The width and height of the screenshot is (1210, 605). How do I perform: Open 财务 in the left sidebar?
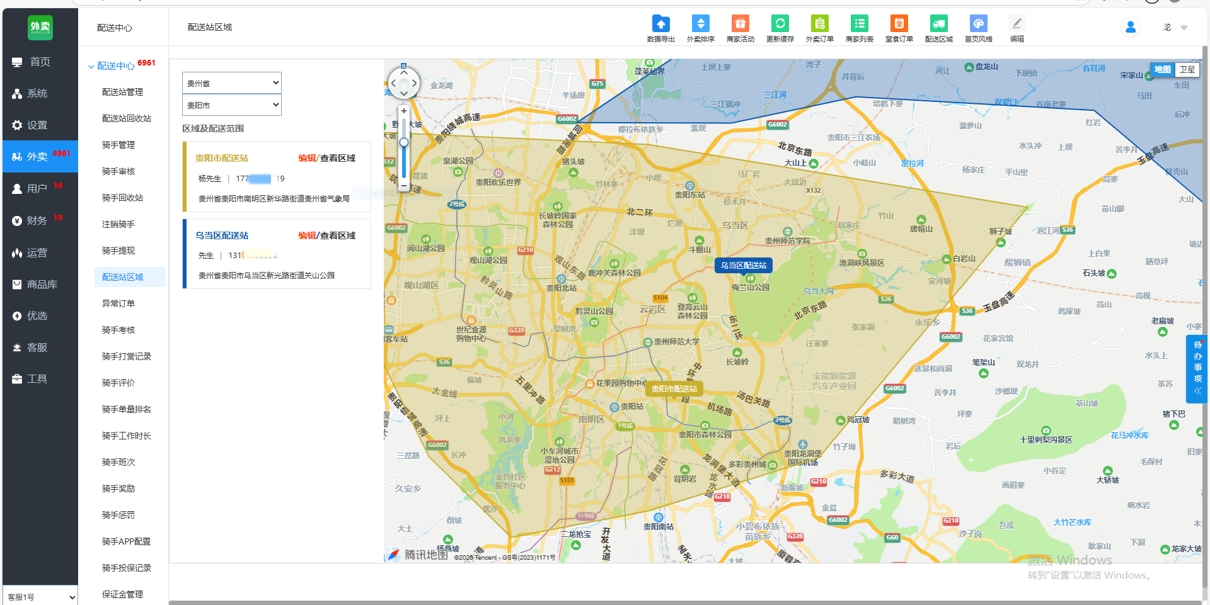click(37, 220)
